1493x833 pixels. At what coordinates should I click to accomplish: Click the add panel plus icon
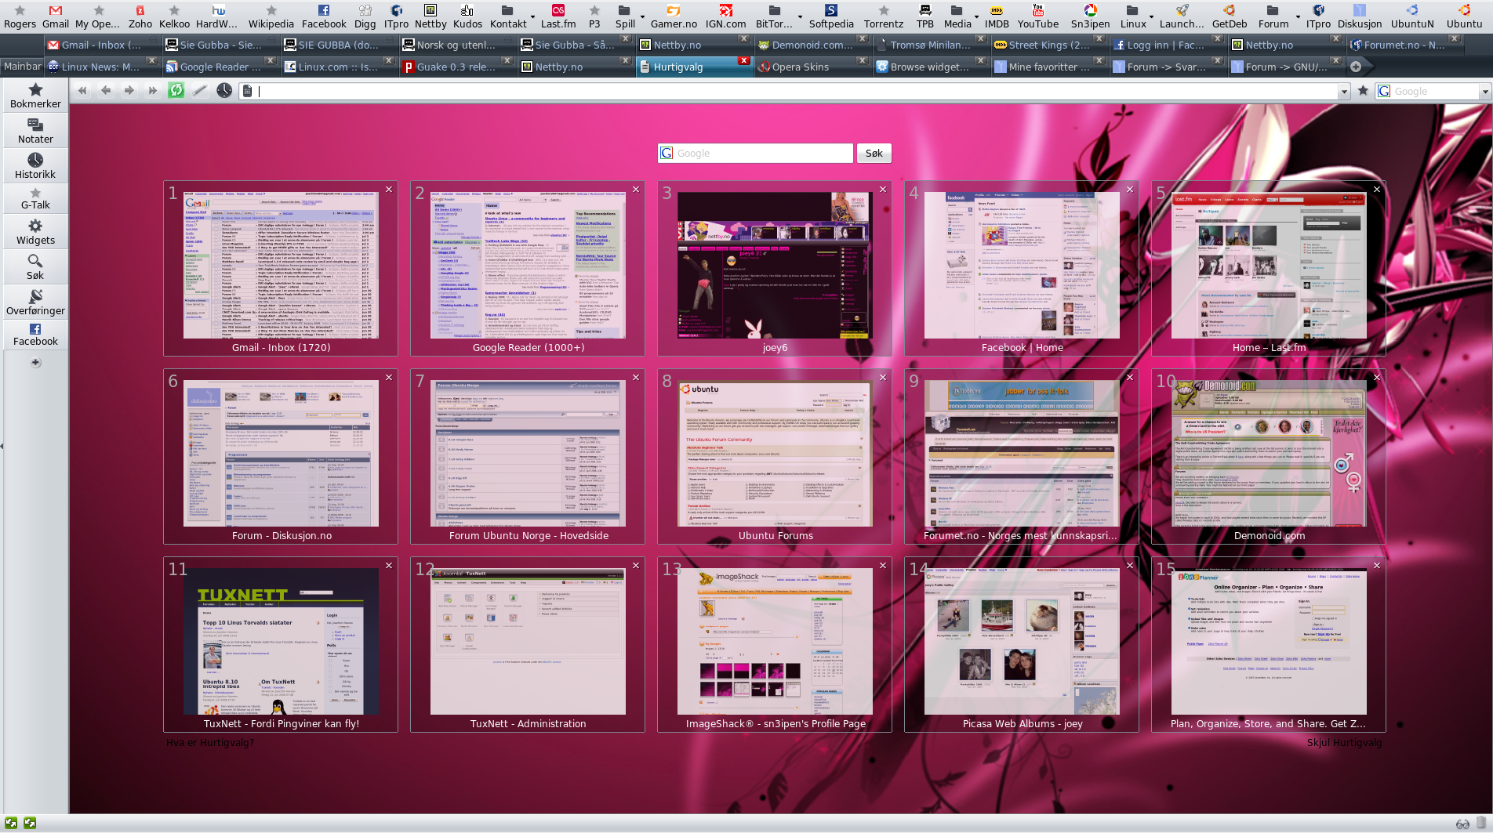[35, 362]
